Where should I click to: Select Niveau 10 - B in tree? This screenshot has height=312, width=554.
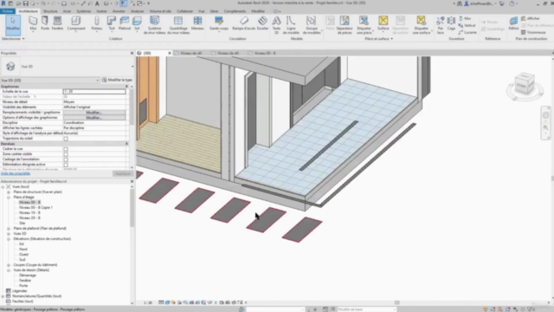tap(29, 213)
